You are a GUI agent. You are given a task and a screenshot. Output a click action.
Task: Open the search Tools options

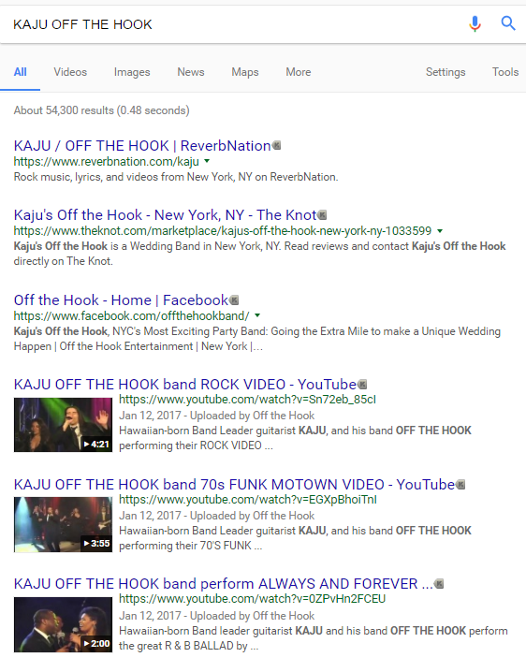pos(505,72)
